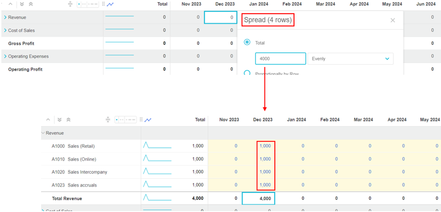441x212 pixels.
Task: Click the total amount field containing 4000
Action: click(280, 59)
